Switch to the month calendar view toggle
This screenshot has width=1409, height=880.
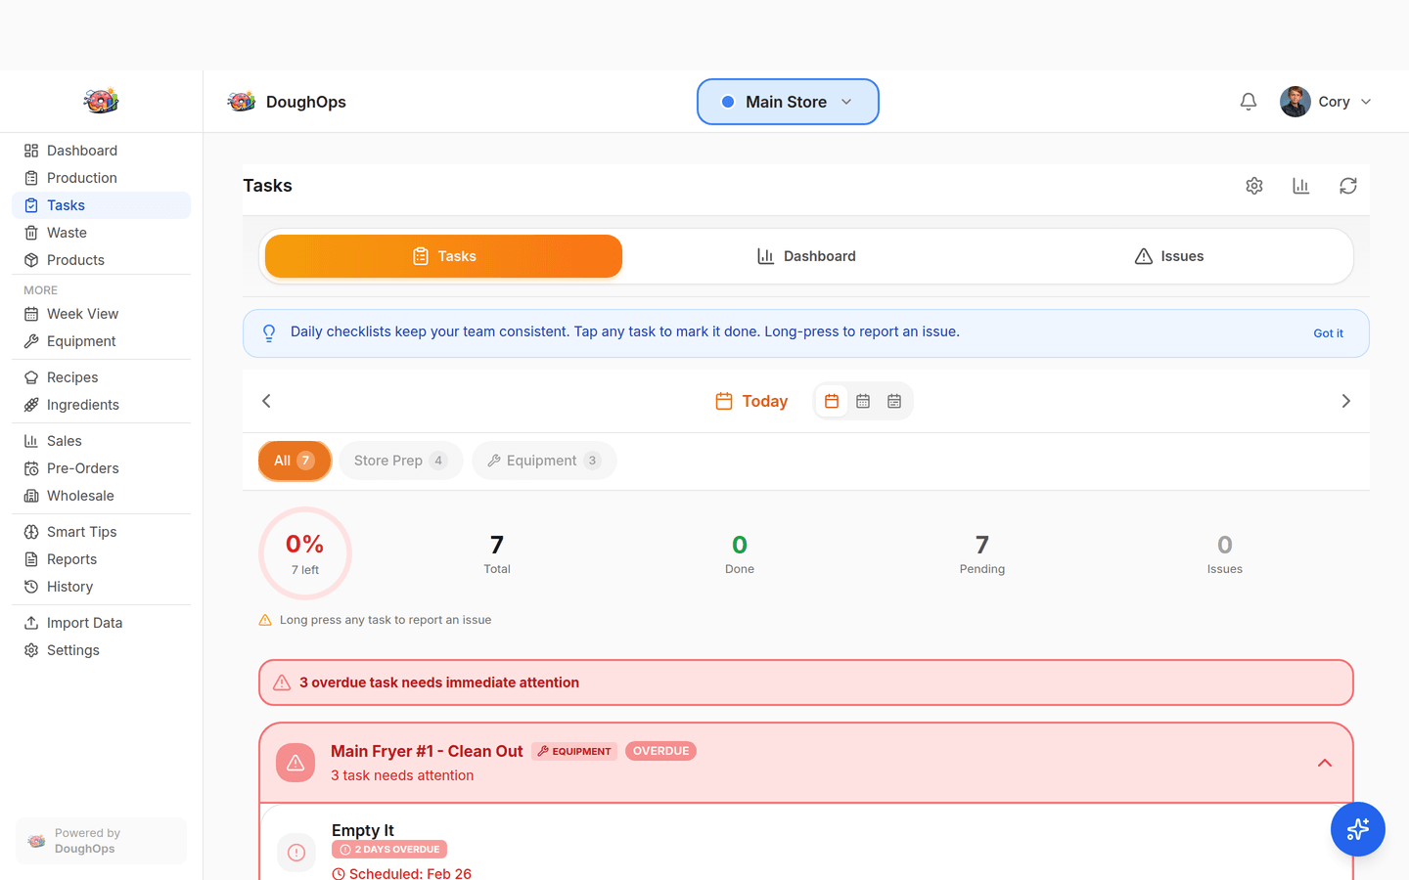coord(862,401)
